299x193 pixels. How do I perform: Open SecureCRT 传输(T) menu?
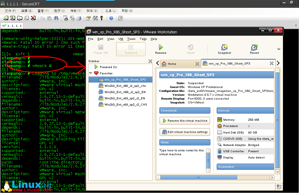[76, 11]
